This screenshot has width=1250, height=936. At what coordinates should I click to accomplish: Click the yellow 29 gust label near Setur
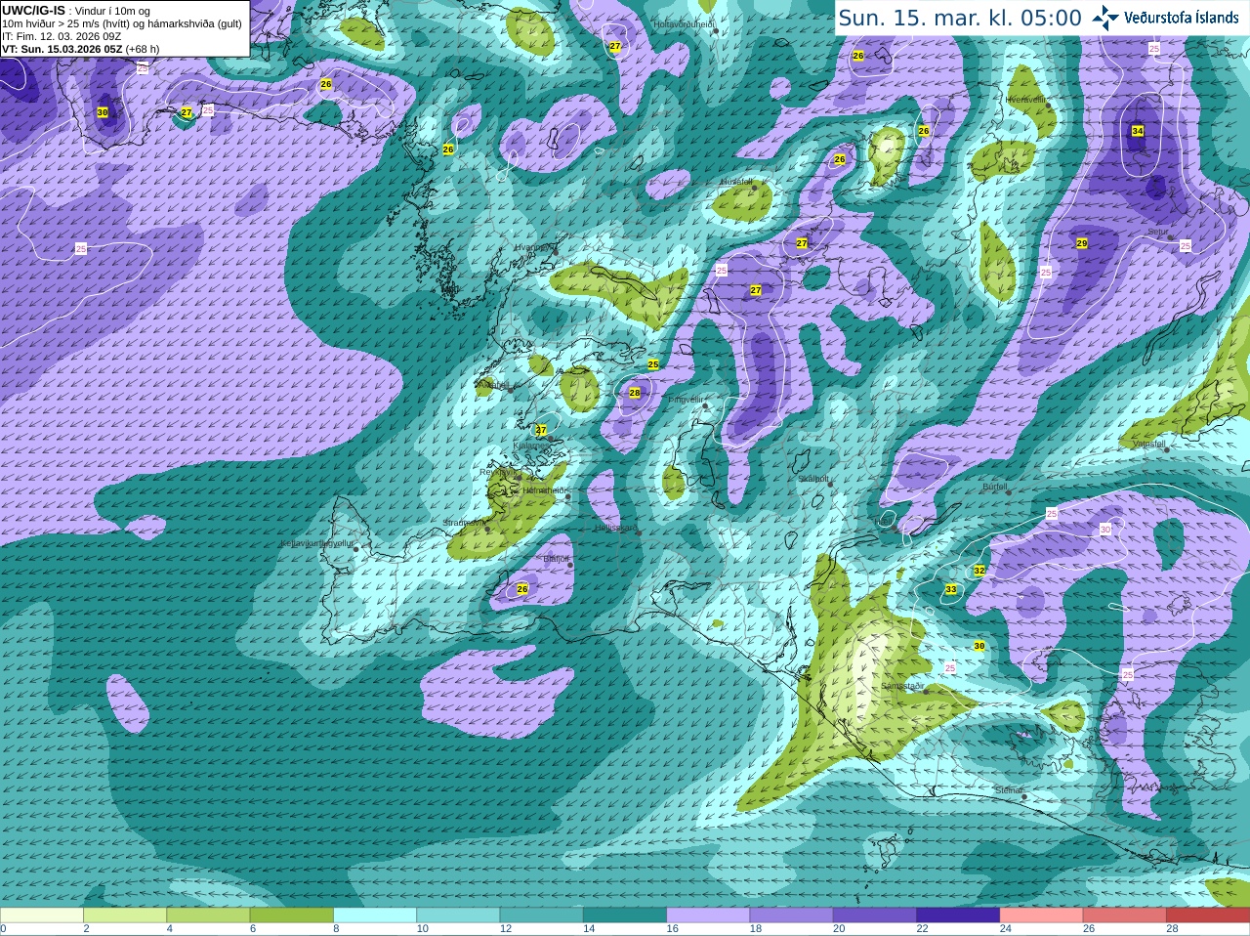[x=1082, y=243]
